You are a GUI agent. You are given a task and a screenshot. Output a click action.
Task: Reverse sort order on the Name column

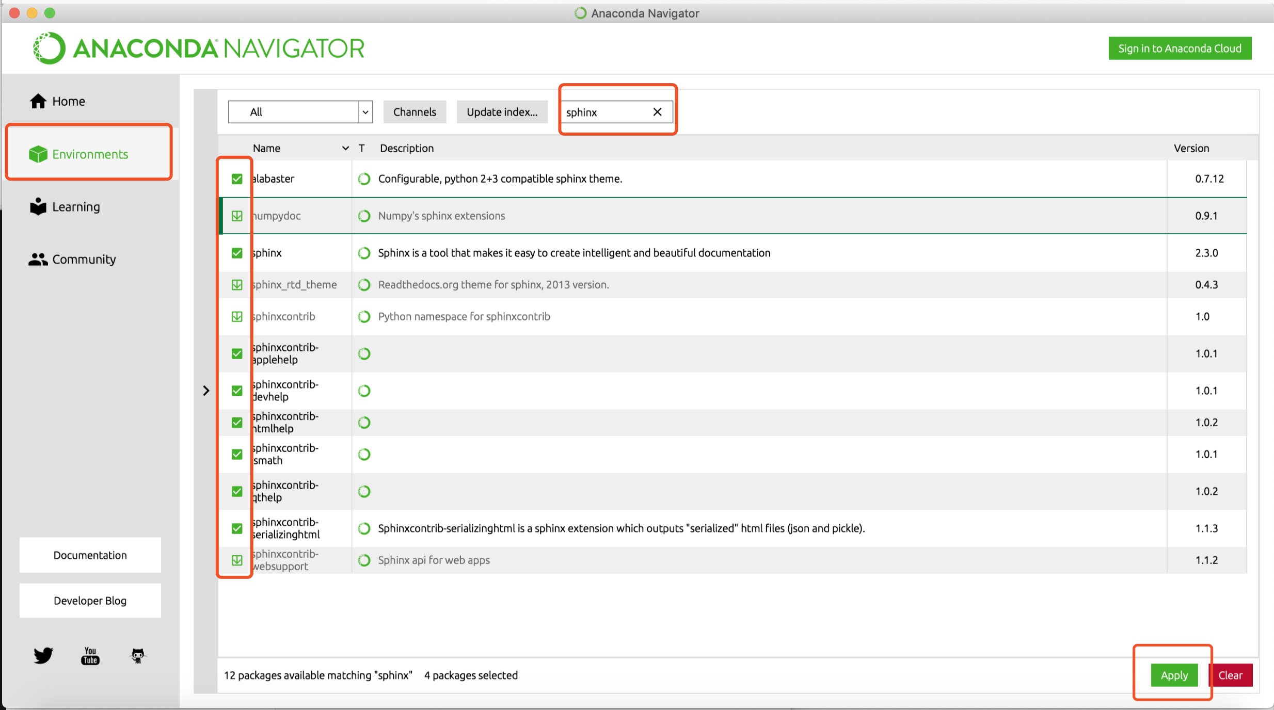click(x=345, y=148)
